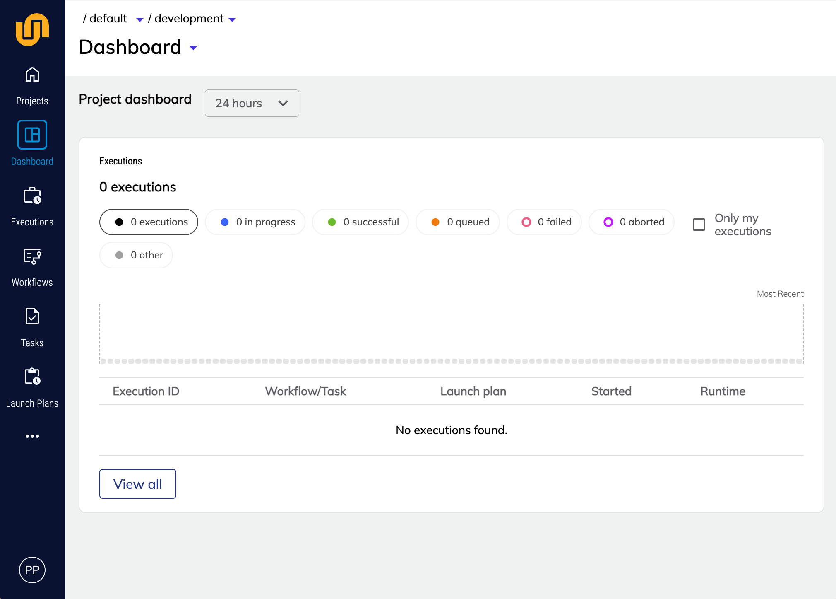Expand the 24 hours time range dropdown
The width and height of the screenshot is (836, 599).
coord(252,103)
